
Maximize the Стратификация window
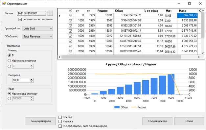[190, 4]
